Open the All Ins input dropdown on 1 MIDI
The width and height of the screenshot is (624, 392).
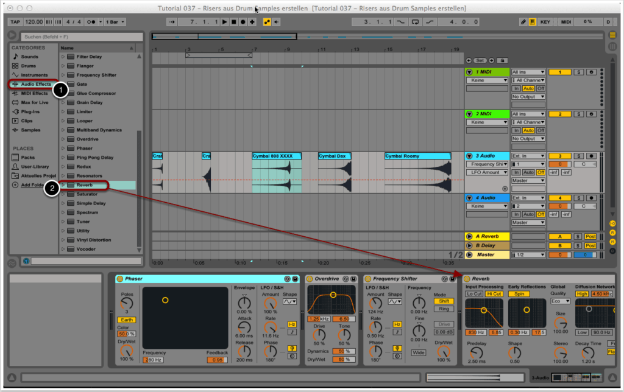pos(528,72)
